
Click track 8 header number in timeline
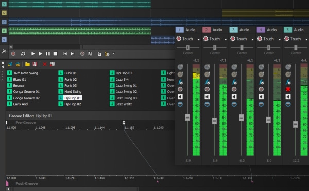pos(4,31)
